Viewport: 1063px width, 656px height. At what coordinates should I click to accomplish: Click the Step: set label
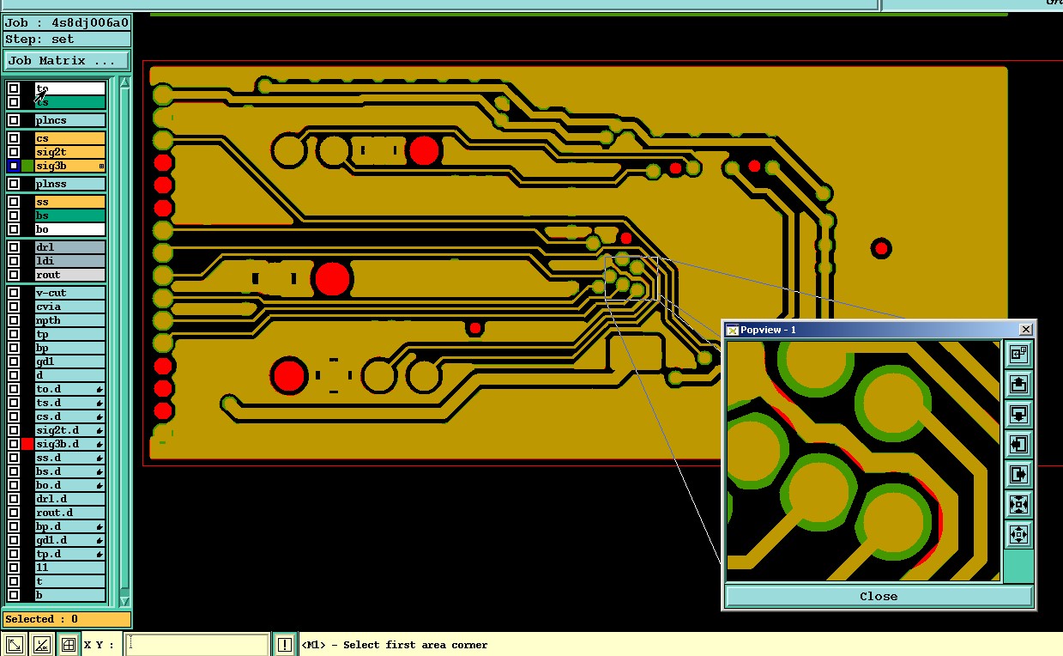67,39
